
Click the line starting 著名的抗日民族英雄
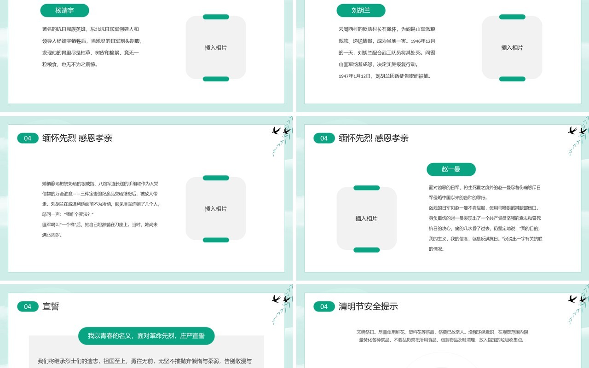[91, 29]
